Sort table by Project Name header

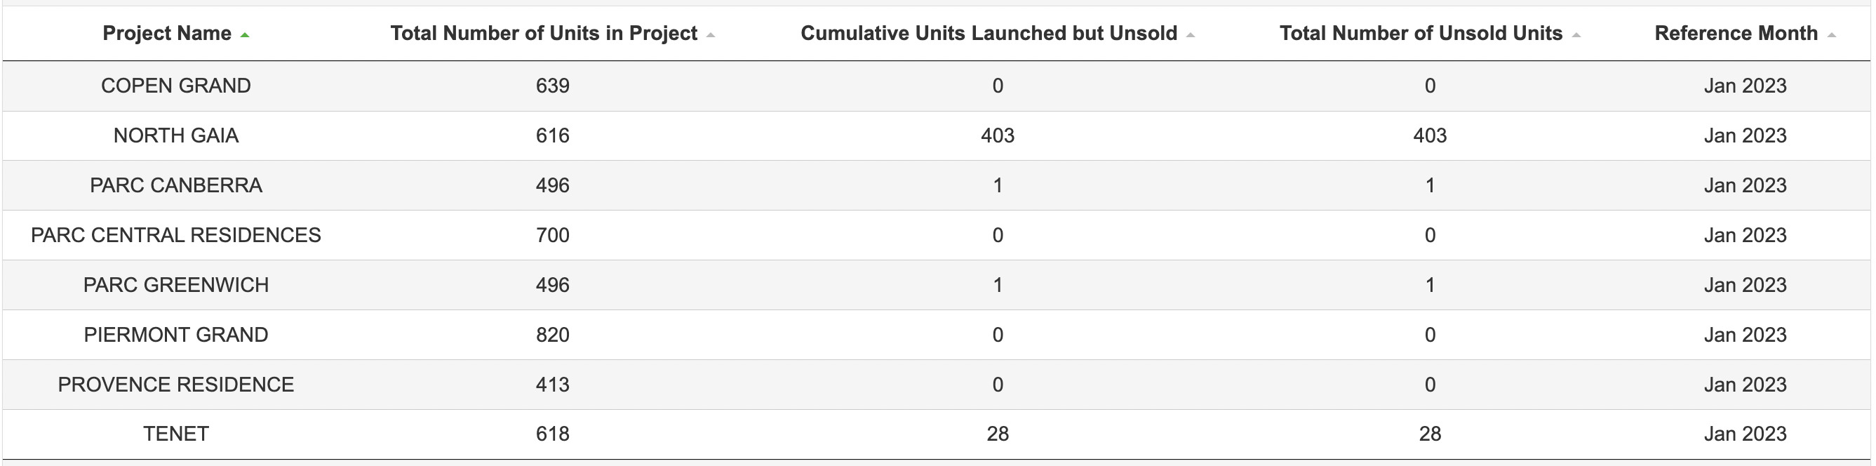pos(167,34)
